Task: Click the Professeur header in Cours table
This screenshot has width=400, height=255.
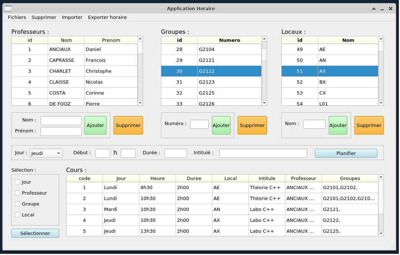Action: [x=303, y=179]
